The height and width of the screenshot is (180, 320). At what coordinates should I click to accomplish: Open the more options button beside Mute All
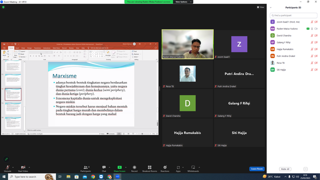(305, 169)
